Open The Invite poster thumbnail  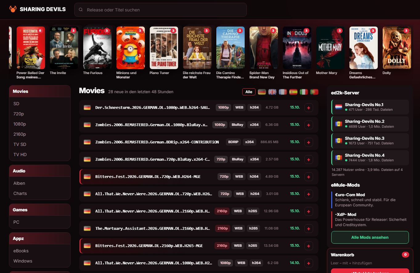(64, 48)
